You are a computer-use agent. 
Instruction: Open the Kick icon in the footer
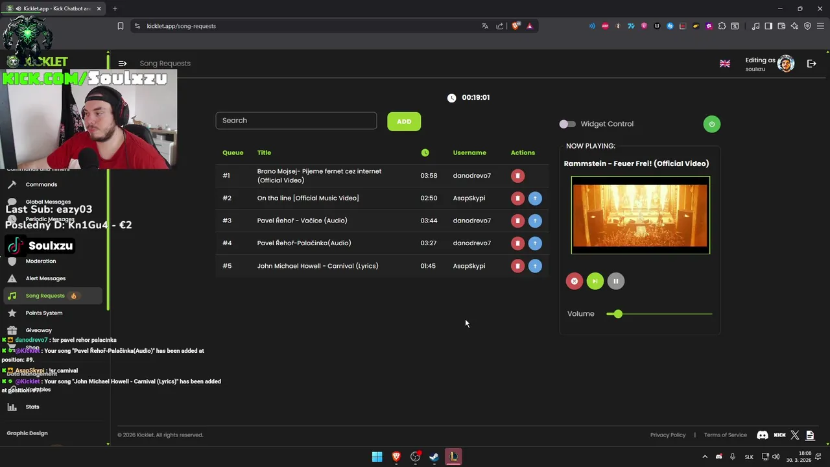click(x=780, y=435)
